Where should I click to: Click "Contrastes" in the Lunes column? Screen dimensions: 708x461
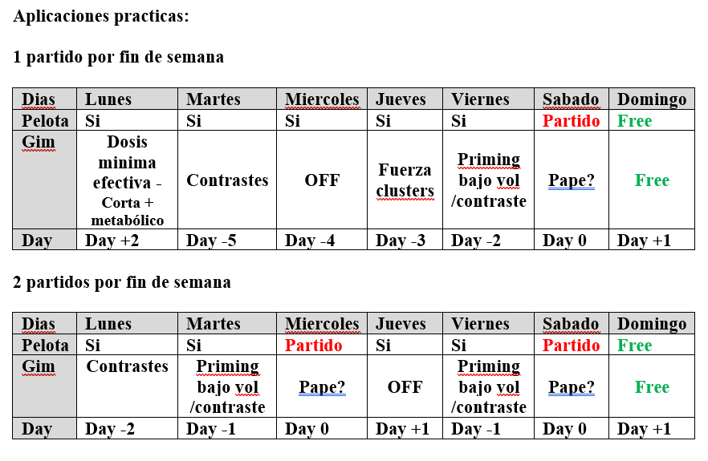(127, 367)
